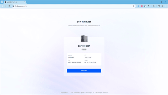Click the Normal status badge

[x=84, y=49]
